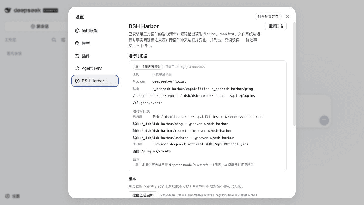The height and width of the screenshot is (205, 364).
Task: Click the 未归属 Provider:deepseek-official line
Action: click(191, 144)
